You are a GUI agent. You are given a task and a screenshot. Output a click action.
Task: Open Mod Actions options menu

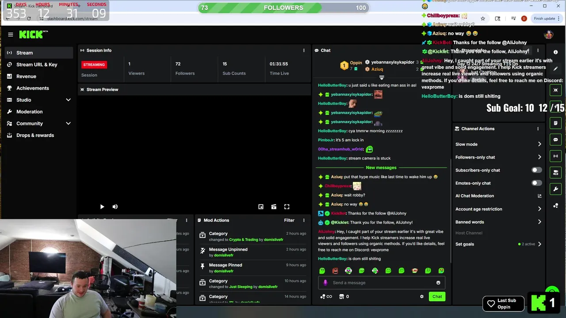coord(304,220)
